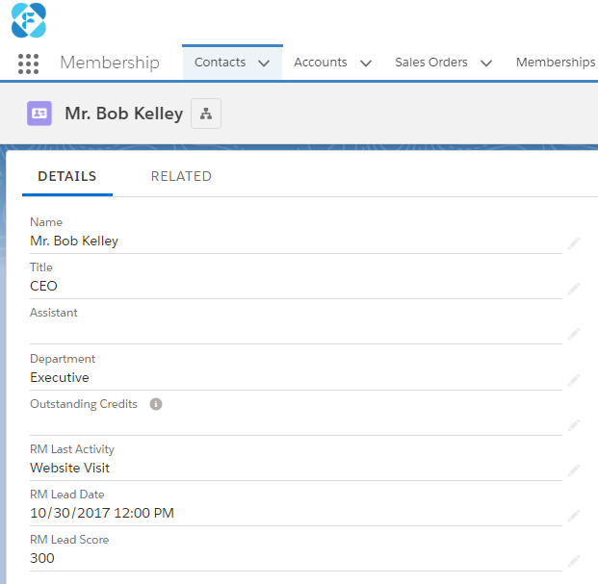Expand the Contacts tab dropdown chevron
Image resolution: width=598 pixels, height=584 pixels.
tap(264, 63)
